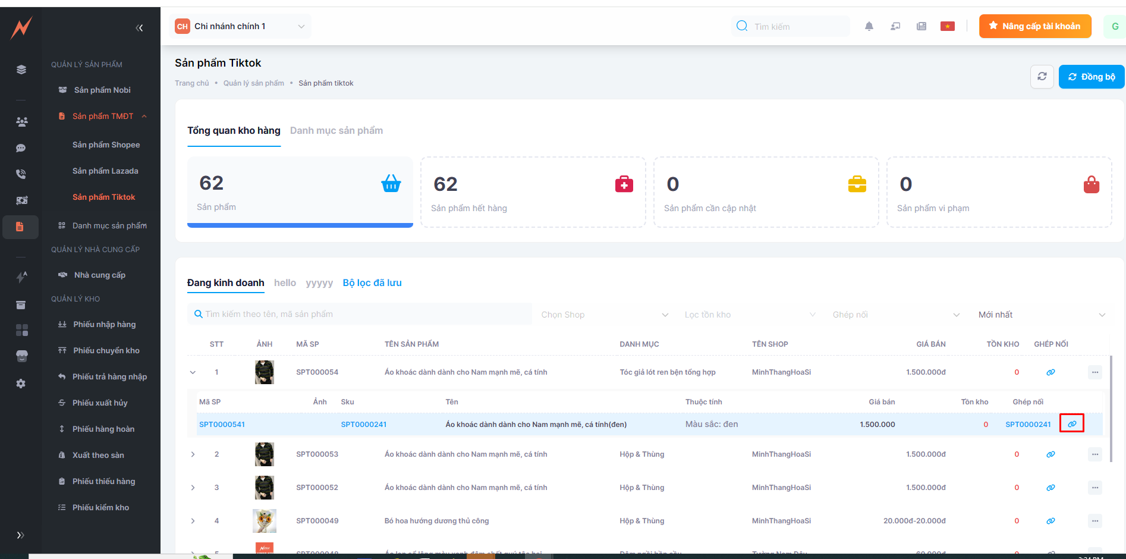1126x559 pixels.
Task: Switch to the Danh mục sản phẩm tab
Action: (x=336, y=131)
